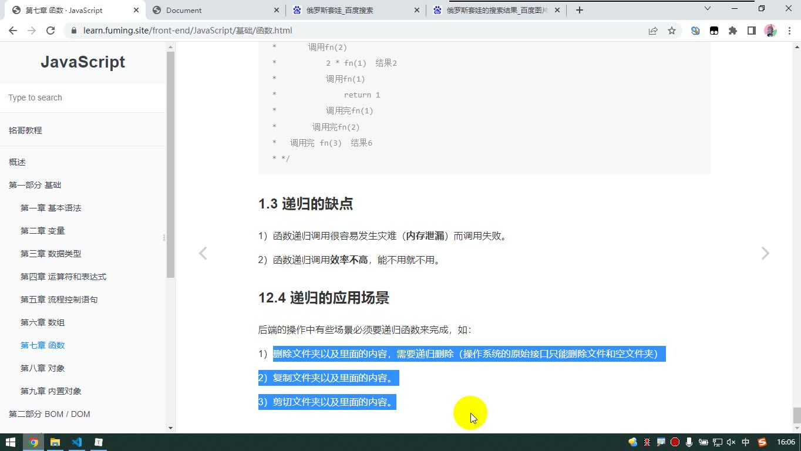This screenshot has width=801, height=451.
Task: Open the browser side panel icon
Action: click(x=752, y=31)
